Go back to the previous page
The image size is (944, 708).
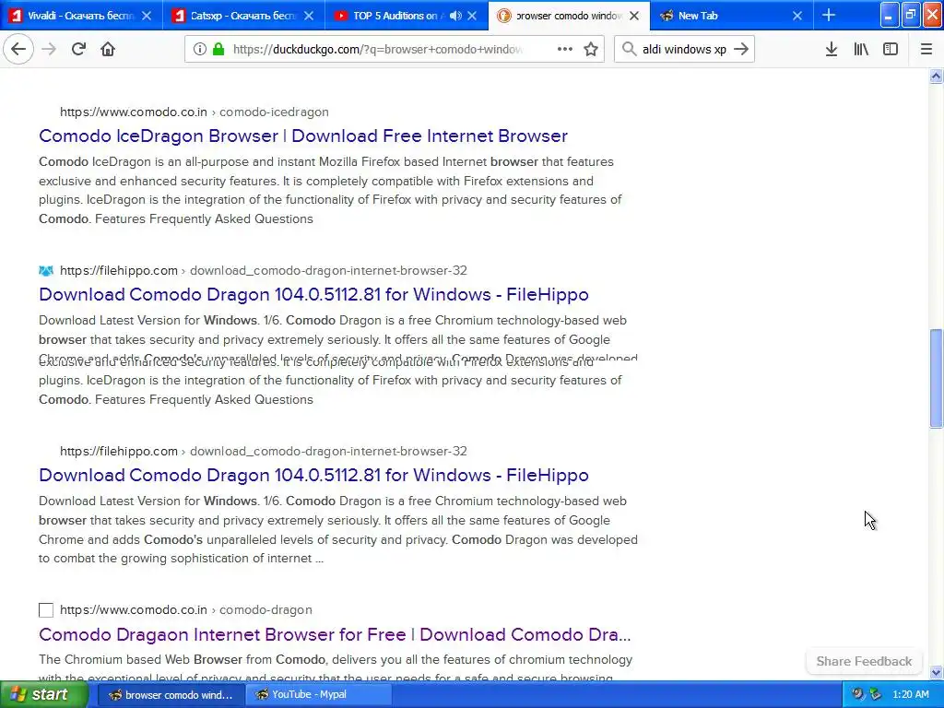[x=18, y=50]
